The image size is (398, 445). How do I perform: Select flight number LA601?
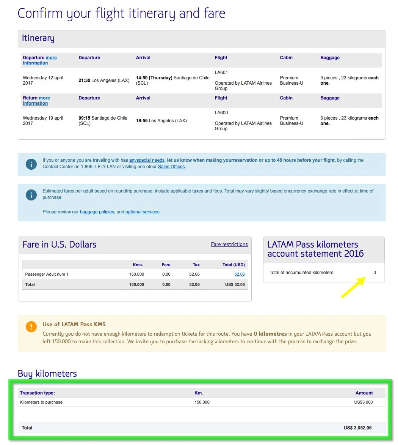coord(221,73)
